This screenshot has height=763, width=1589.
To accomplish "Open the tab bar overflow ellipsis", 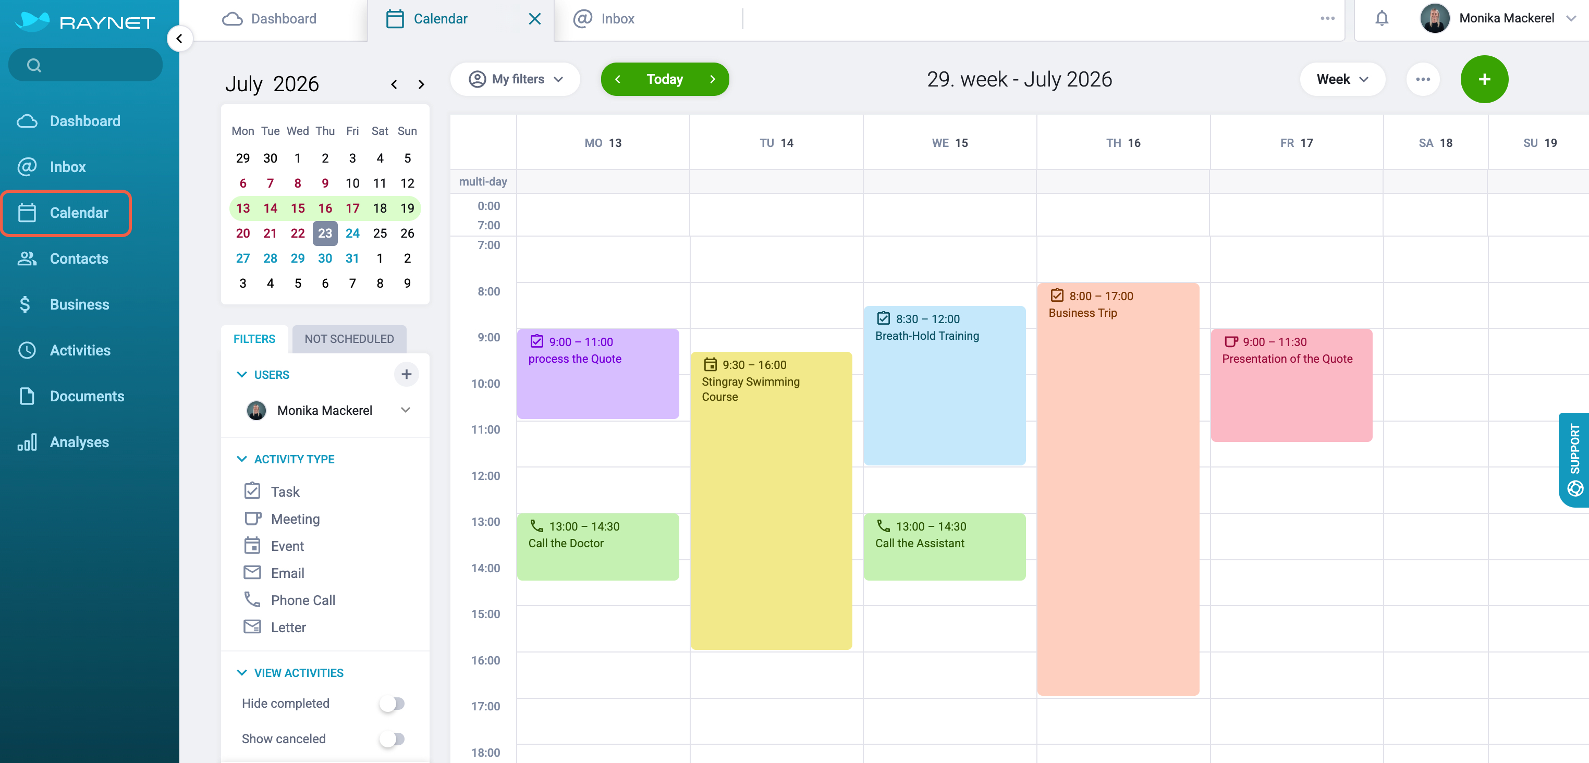I will tap(1327, 19).
